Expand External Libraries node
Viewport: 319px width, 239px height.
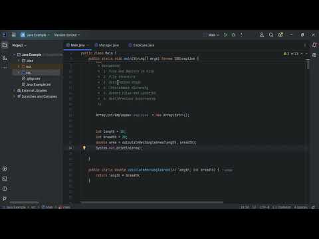pos(15,90)
